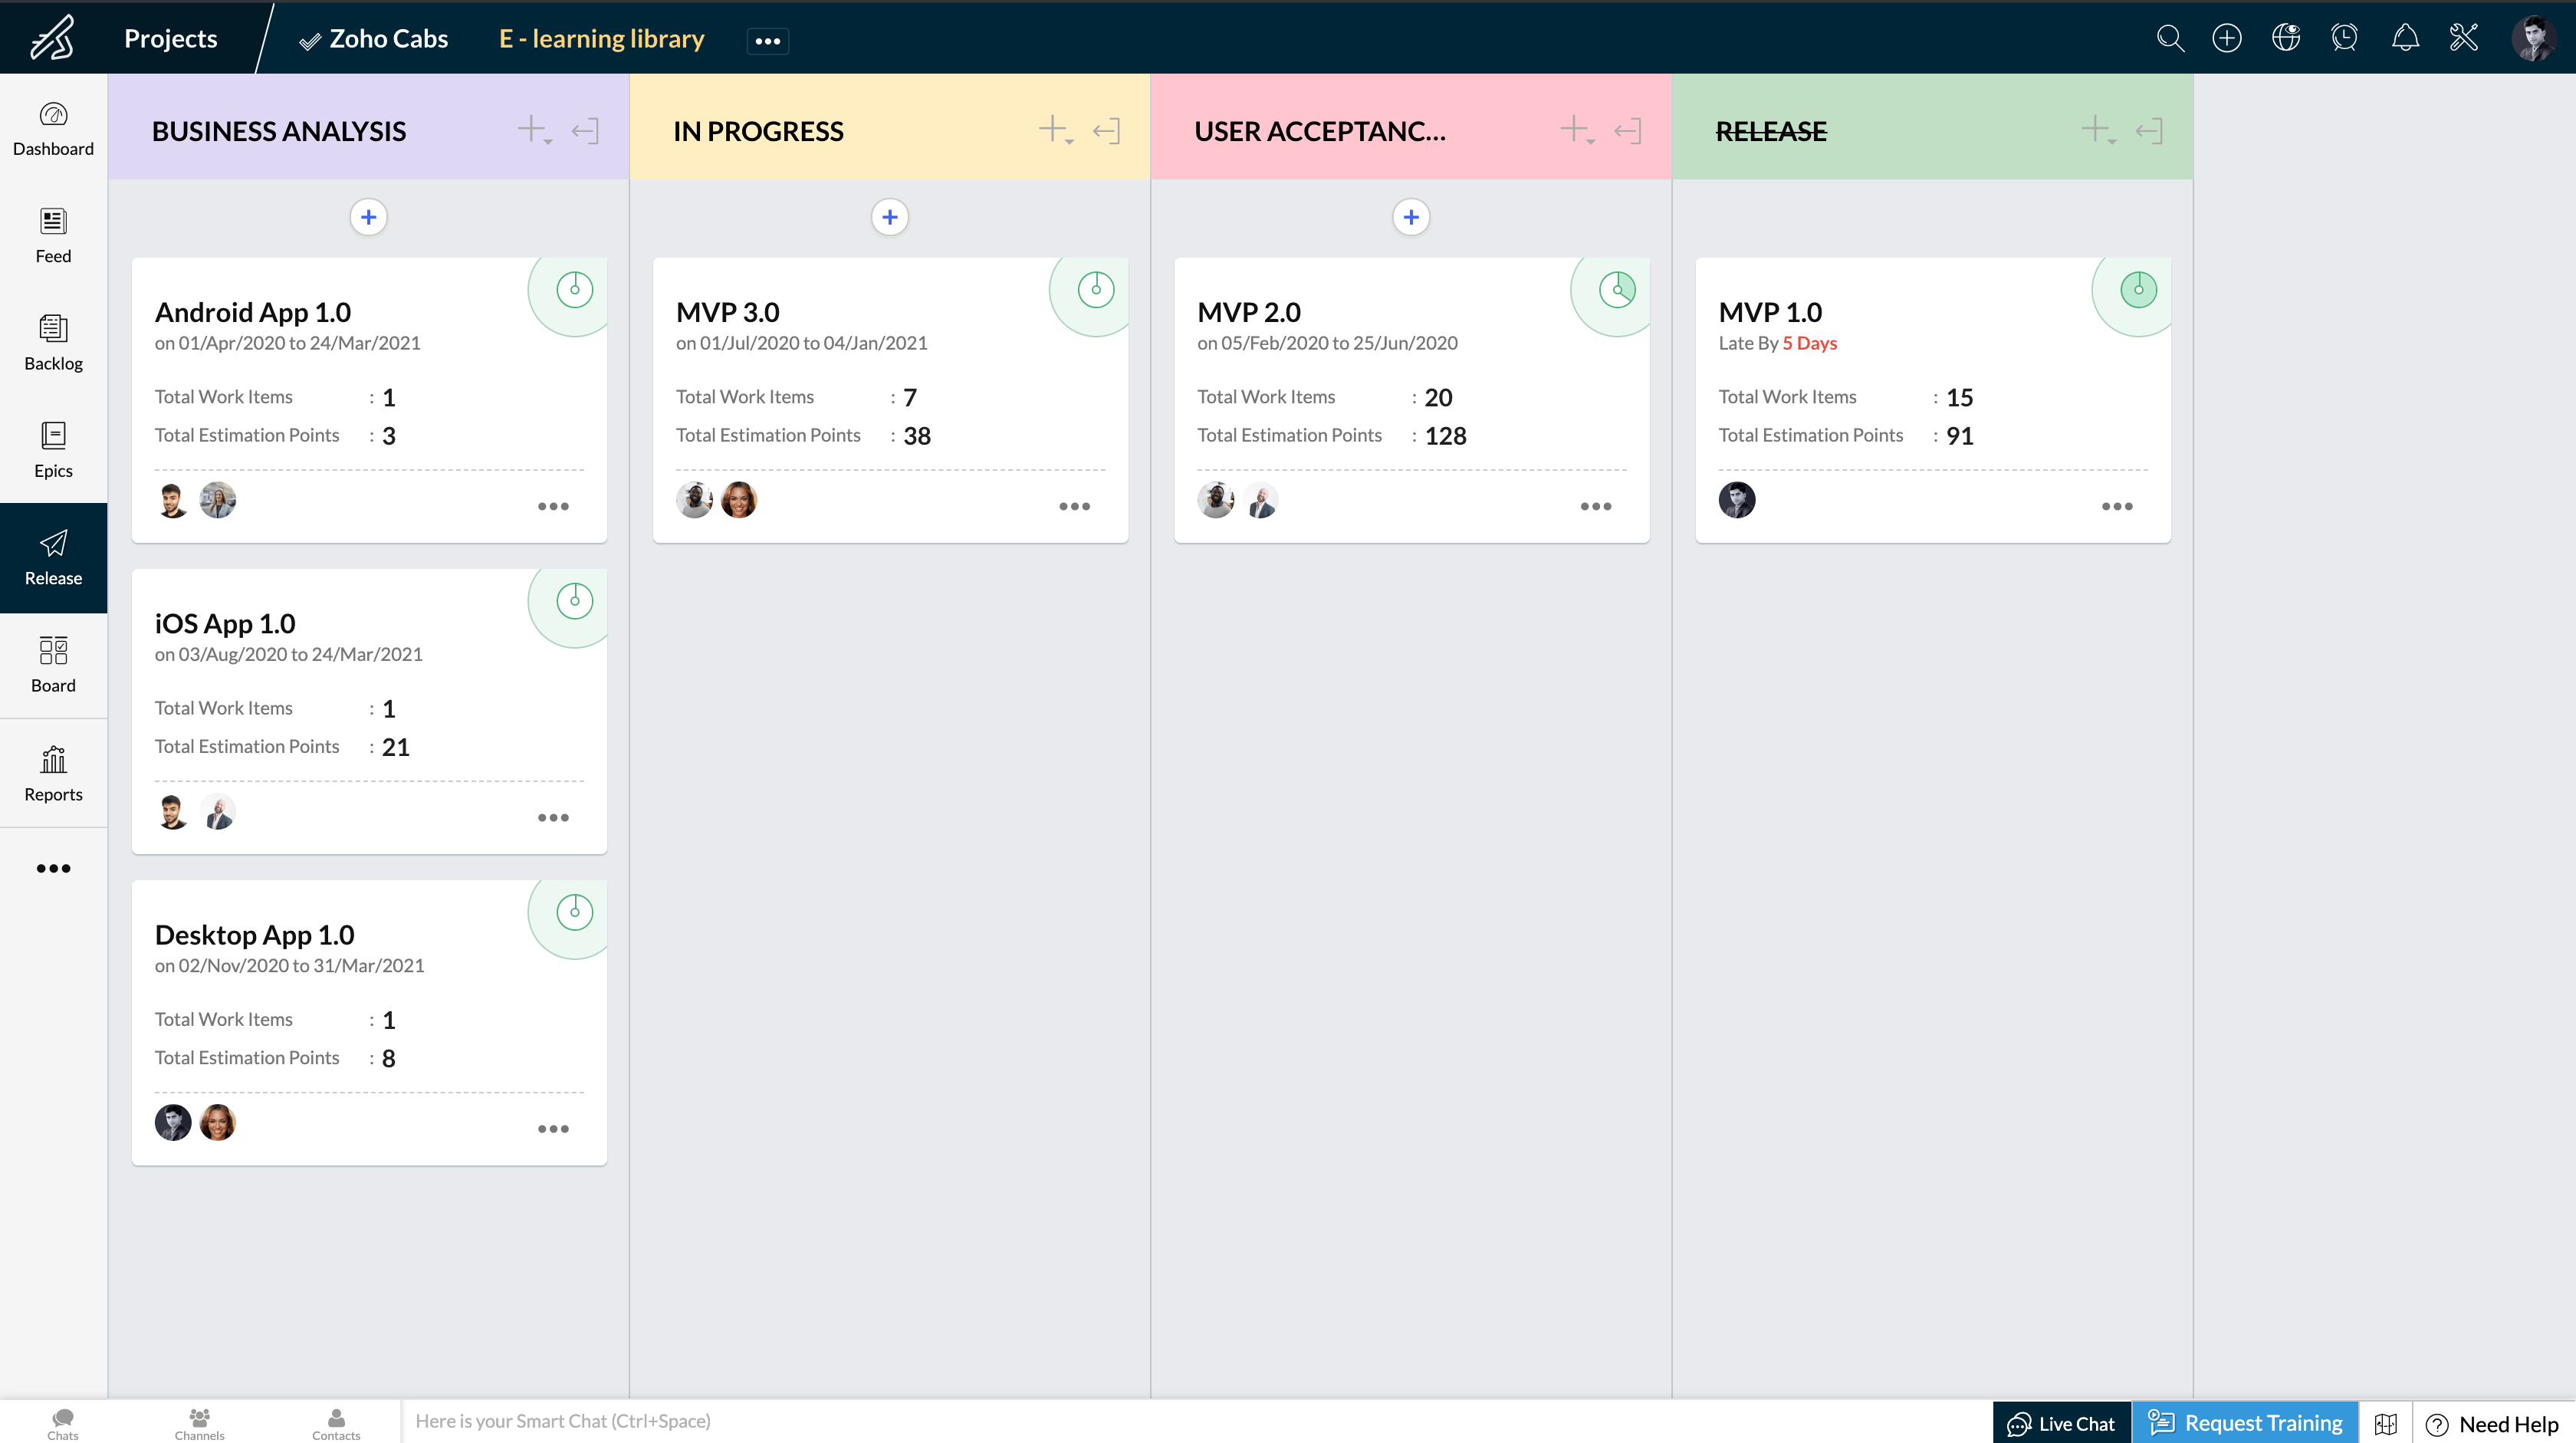
Task: Open iOS App 1.0 card options menu
Action: [x=553, y=817]
